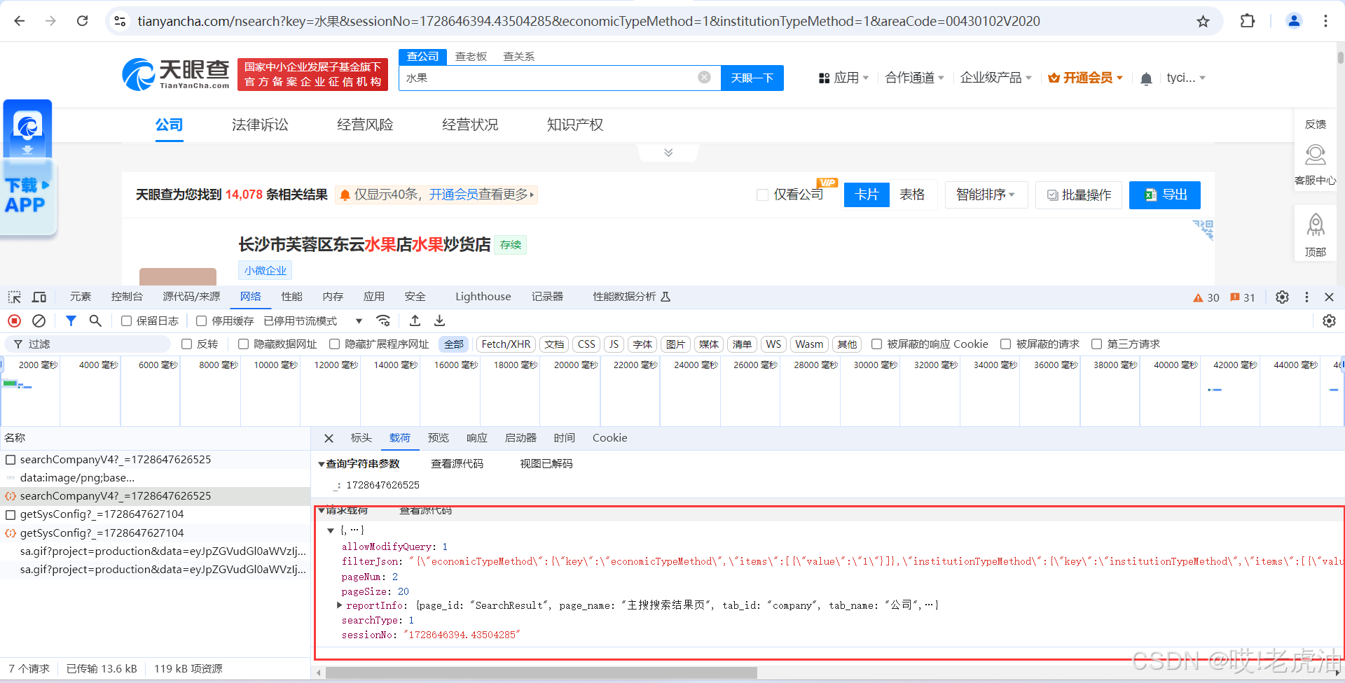Switch to the 法律诉讼 tab
This screenshot has height=683, width=1345.
pyautogui.click(x=260, y=125)
